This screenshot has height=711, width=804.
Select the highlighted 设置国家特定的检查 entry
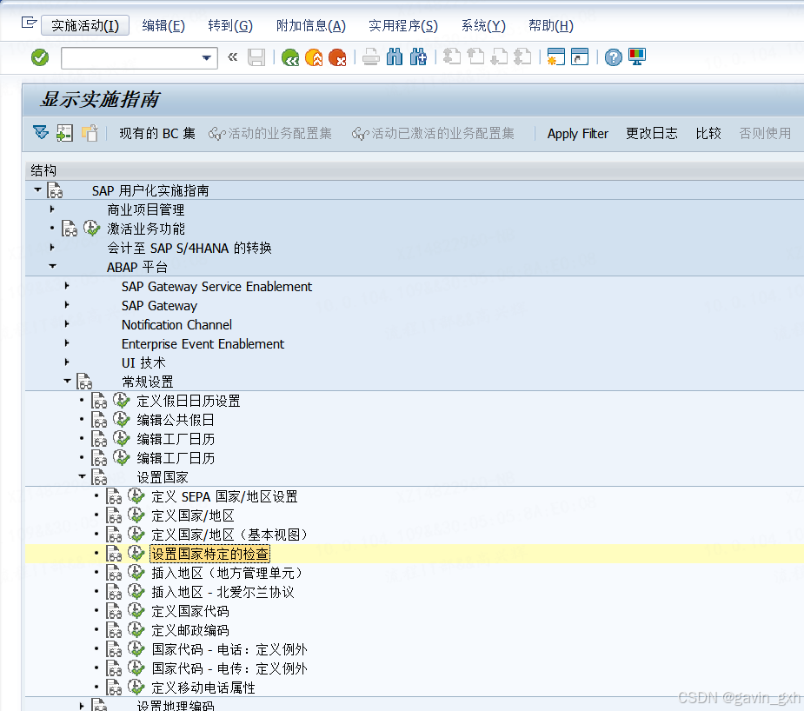209,553
